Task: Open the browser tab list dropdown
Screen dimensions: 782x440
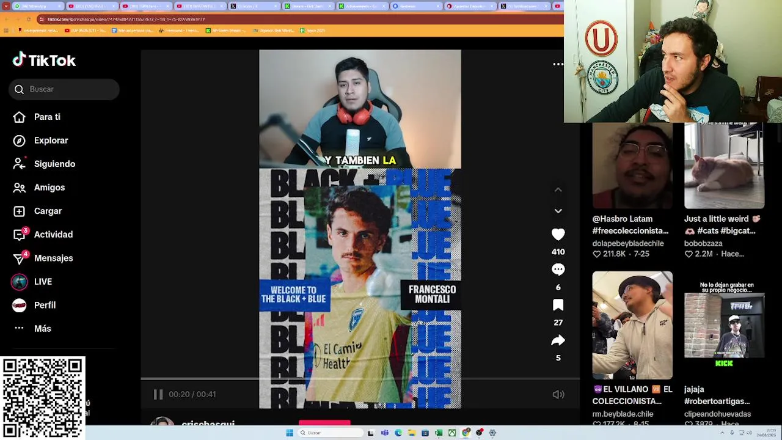Action: pos(6,6)
